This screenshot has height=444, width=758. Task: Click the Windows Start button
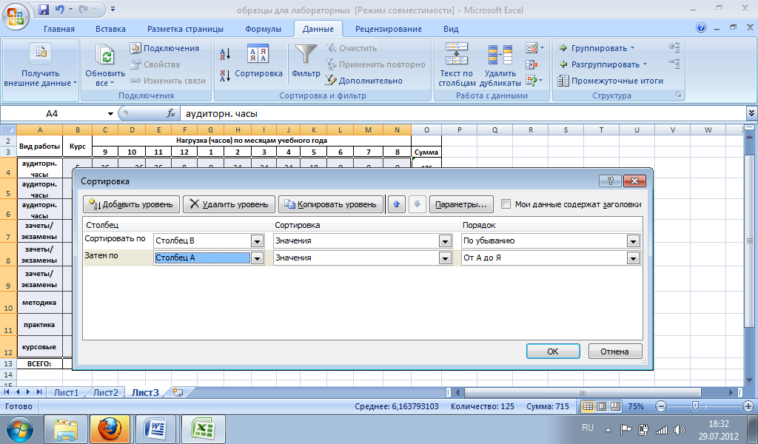coord(20,429)
